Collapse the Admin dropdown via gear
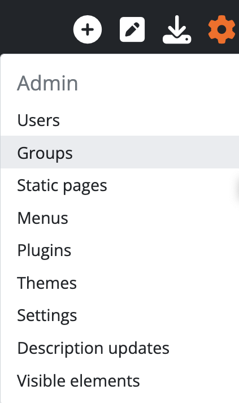The image size is (239, 403). (x=221, y=29)
